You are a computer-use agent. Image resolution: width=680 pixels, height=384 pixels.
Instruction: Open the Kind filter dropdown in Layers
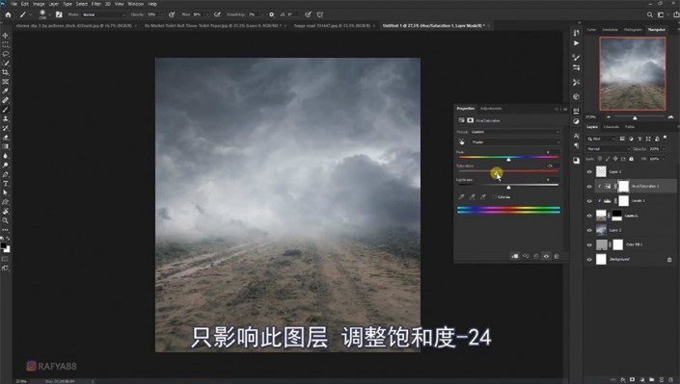[x=601, y=139]
